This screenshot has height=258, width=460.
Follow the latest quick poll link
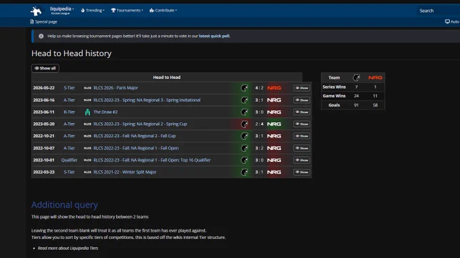(x=214, y=36)
